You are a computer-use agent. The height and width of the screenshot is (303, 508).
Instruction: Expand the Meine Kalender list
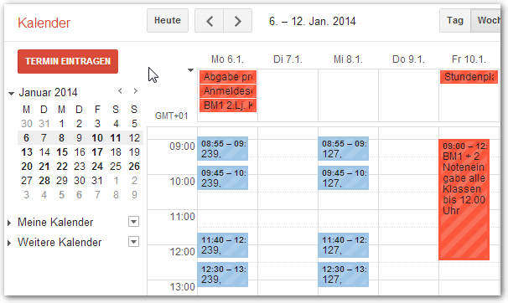click(x=9, y=223)
